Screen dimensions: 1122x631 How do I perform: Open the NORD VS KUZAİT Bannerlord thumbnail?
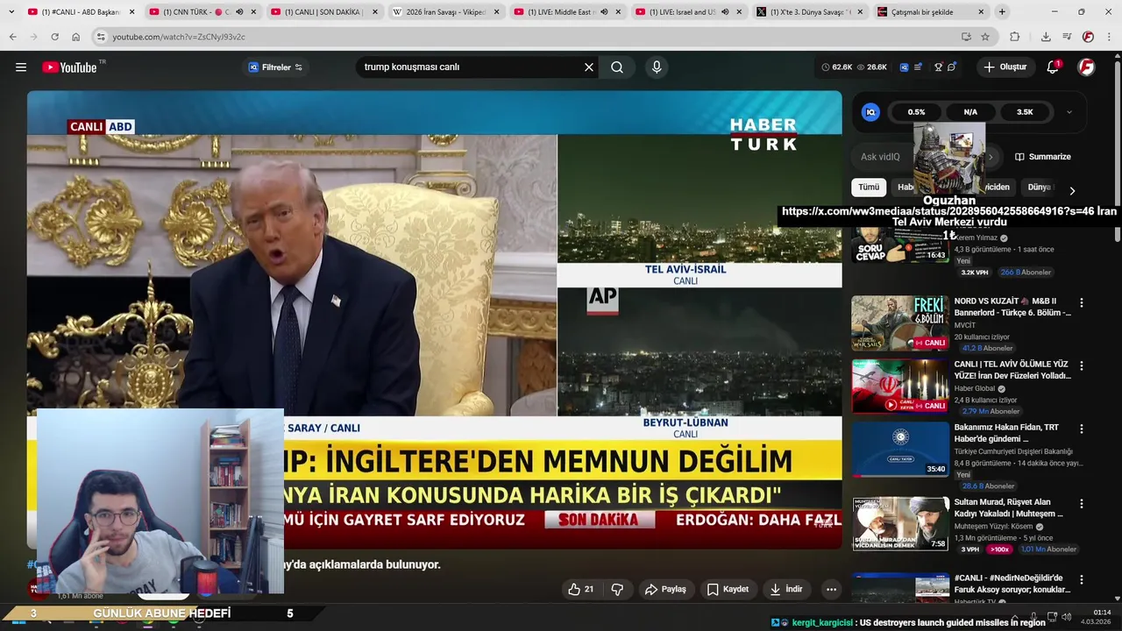pos(900,323)
